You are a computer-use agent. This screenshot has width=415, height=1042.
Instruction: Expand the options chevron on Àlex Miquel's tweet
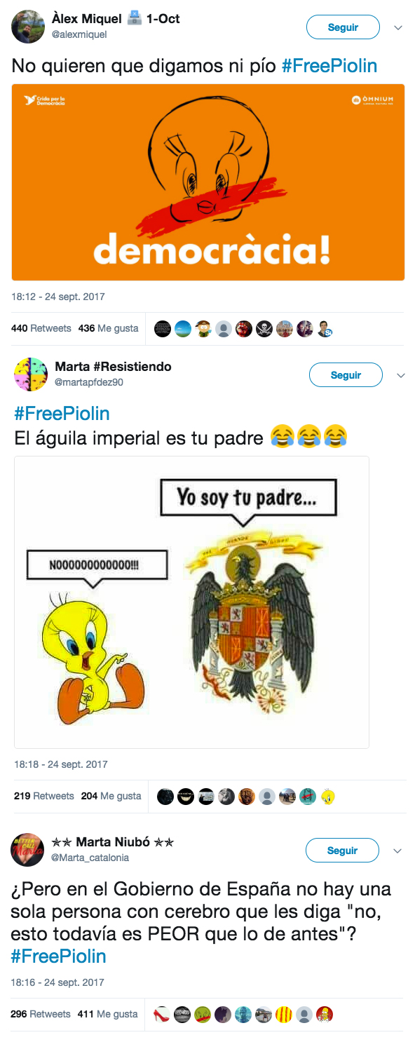398,28
